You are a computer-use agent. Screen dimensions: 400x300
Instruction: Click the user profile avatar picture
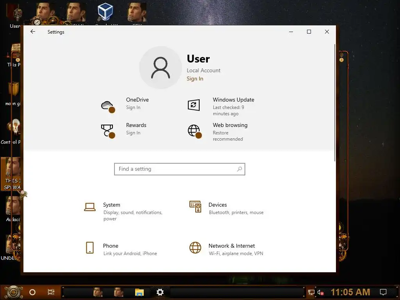pyautogui.click(x=161, y=68)
